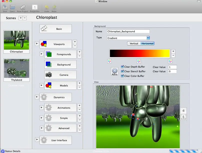Image resolution: width=202 pixels, height=153 pixels.
Task: Open the Gradient type dropdown
Action: click(x=148, y=38)
